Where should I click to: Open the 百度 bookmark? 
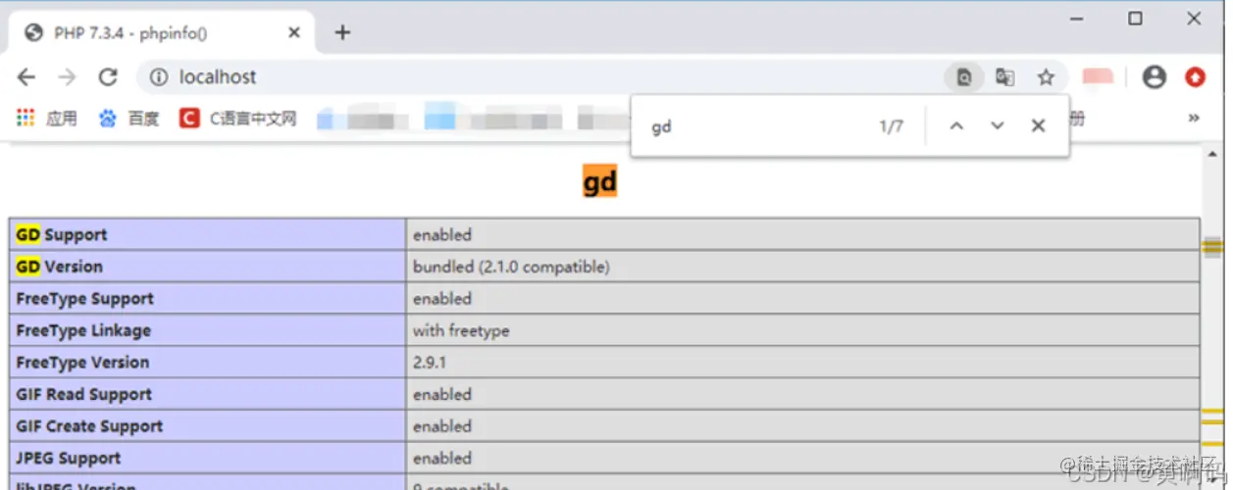tap(128, 119)
